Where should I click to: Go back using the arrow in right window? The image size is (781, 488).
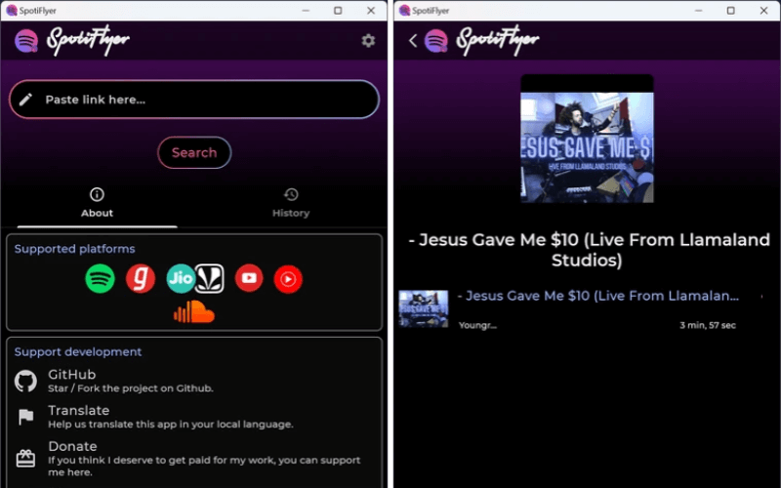click(413, 40)
